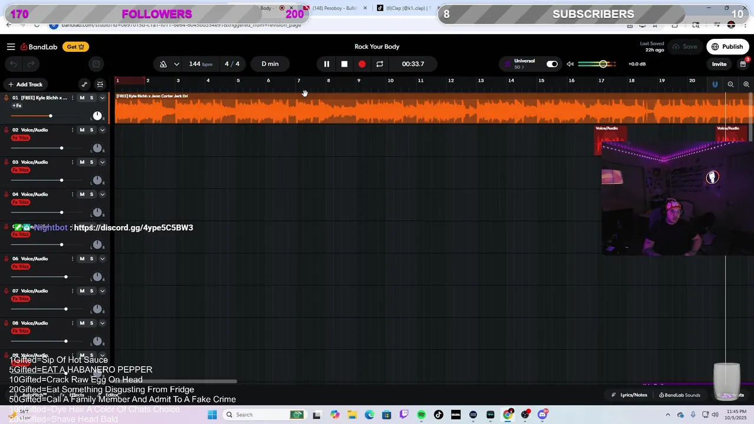Viewport: 754px width, 424px height.
Task: Click the track view options icon beside automation
Action: [x=100, y=84]
